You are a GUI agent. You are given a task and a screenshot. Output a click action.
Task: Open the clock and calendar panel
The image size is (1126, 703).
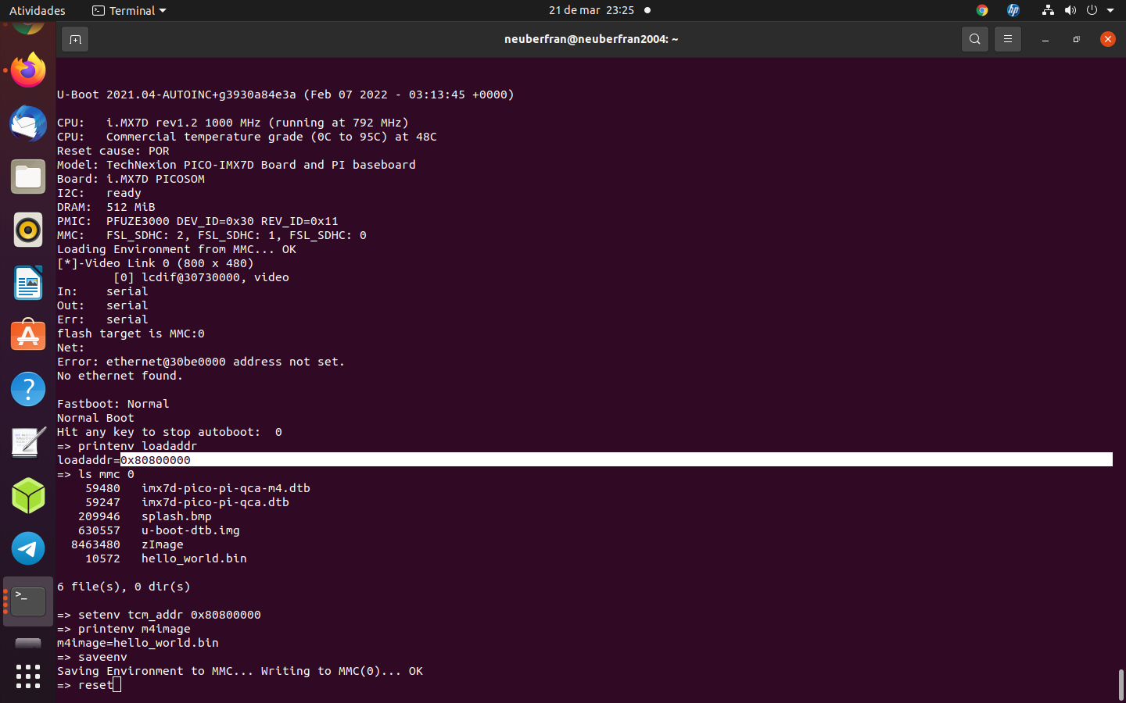point(592,10)
